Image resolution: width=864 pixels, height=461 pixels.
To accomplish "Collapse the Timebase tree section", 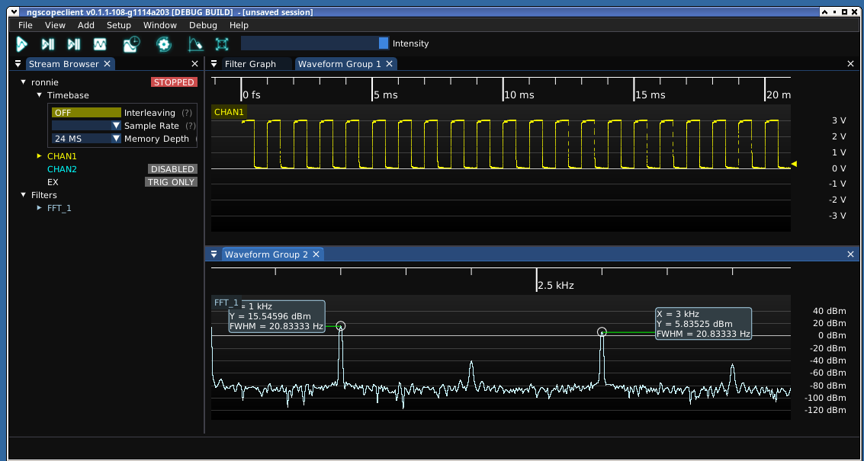I will click(40, 95).
